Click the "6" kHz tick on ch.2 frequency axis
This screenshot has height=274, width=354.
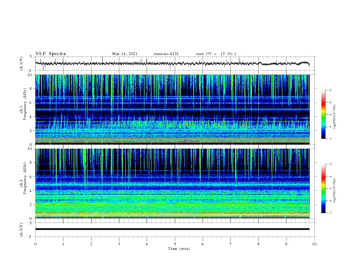coord(31,177)
